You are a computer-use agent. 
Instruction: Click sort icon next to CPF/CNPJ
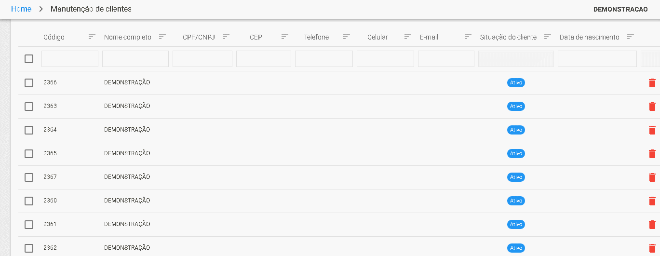point(226,37)
